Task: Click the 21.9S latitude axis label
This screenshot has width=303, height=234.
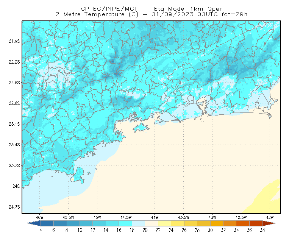Action: (14, 41)
